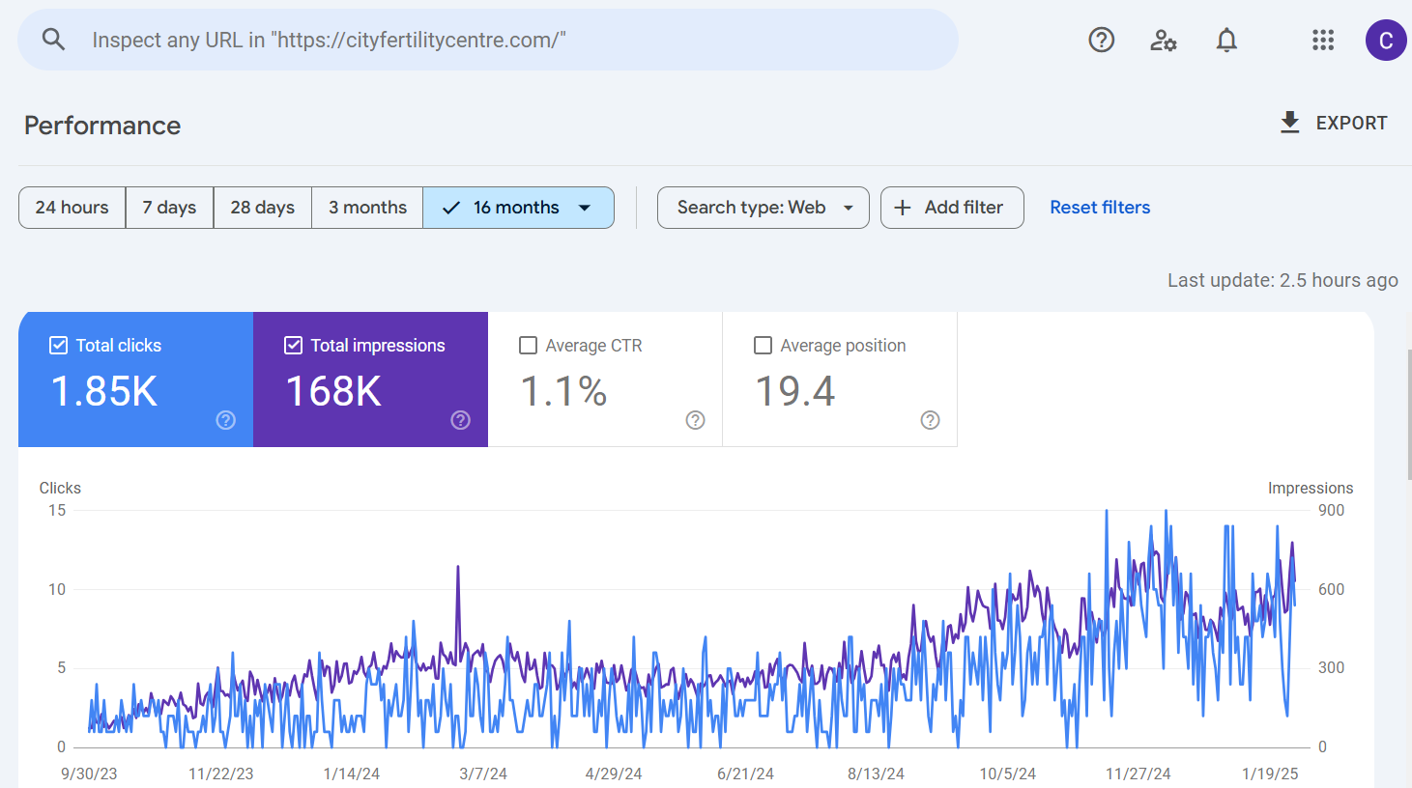The width and height of the screenshot is (1412, 788).
Task: Select the 16 months range
Action: [x=516, y=208]
